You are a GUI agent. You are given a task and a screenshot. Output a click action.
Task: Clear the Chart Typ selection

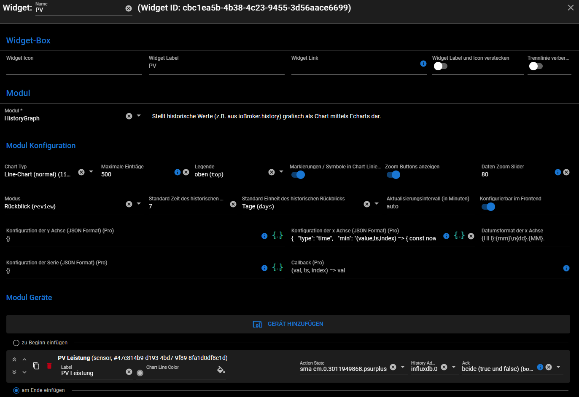81,172
